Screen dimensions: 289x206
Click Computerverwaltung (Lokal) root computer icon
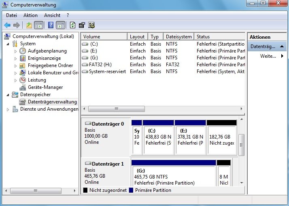pos(7,36)
